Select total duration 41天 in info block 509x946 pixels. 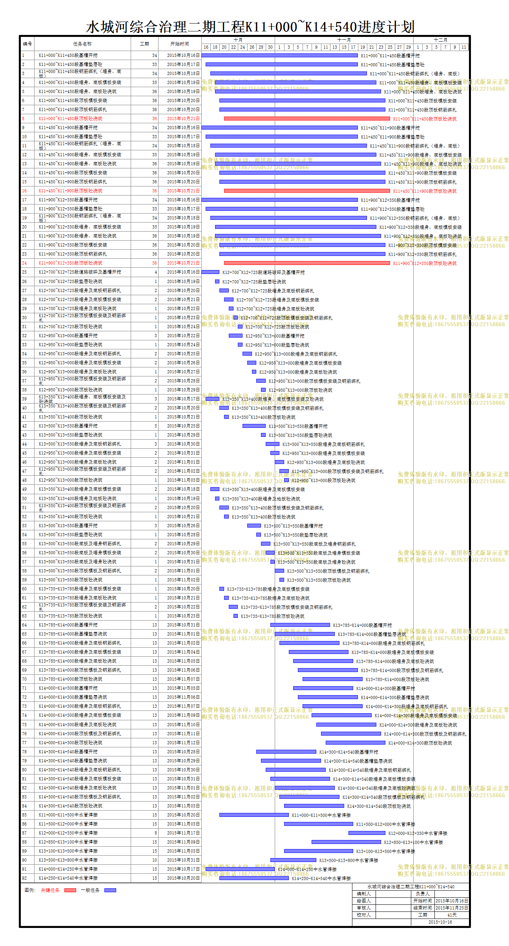452,915
